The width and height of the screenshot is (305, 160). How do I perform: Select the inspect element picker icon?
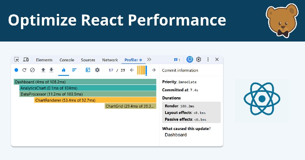click(16, 59)
